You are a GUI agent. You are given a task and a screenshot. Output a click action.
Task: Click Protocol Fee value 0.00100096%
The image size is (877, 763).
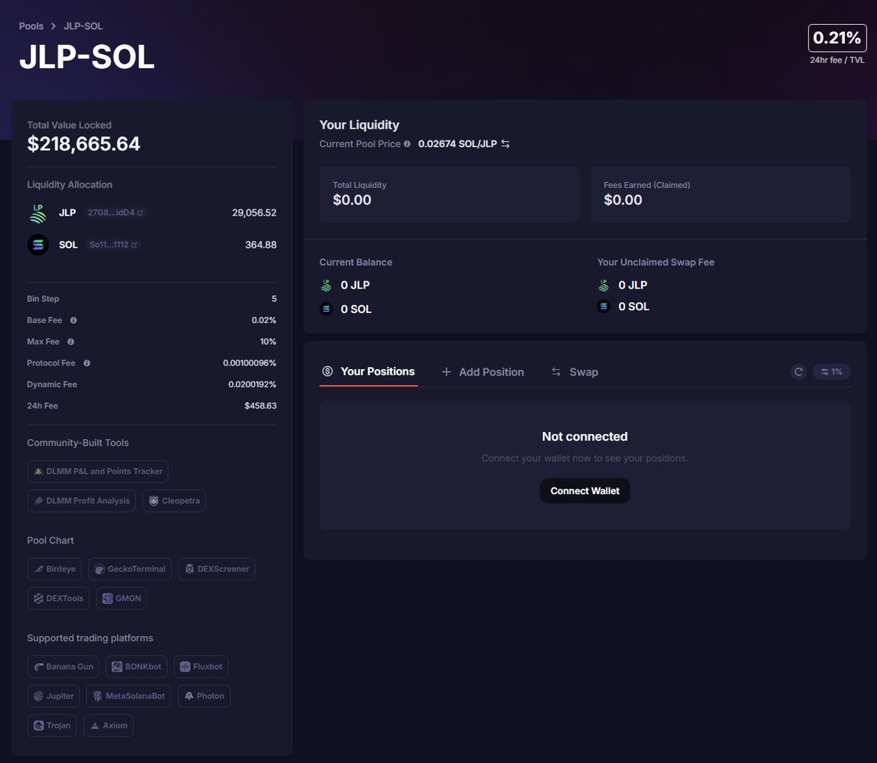tap(250, 363)
